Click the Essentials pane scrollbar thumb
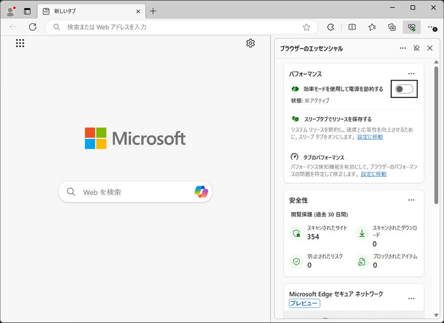 436,135
